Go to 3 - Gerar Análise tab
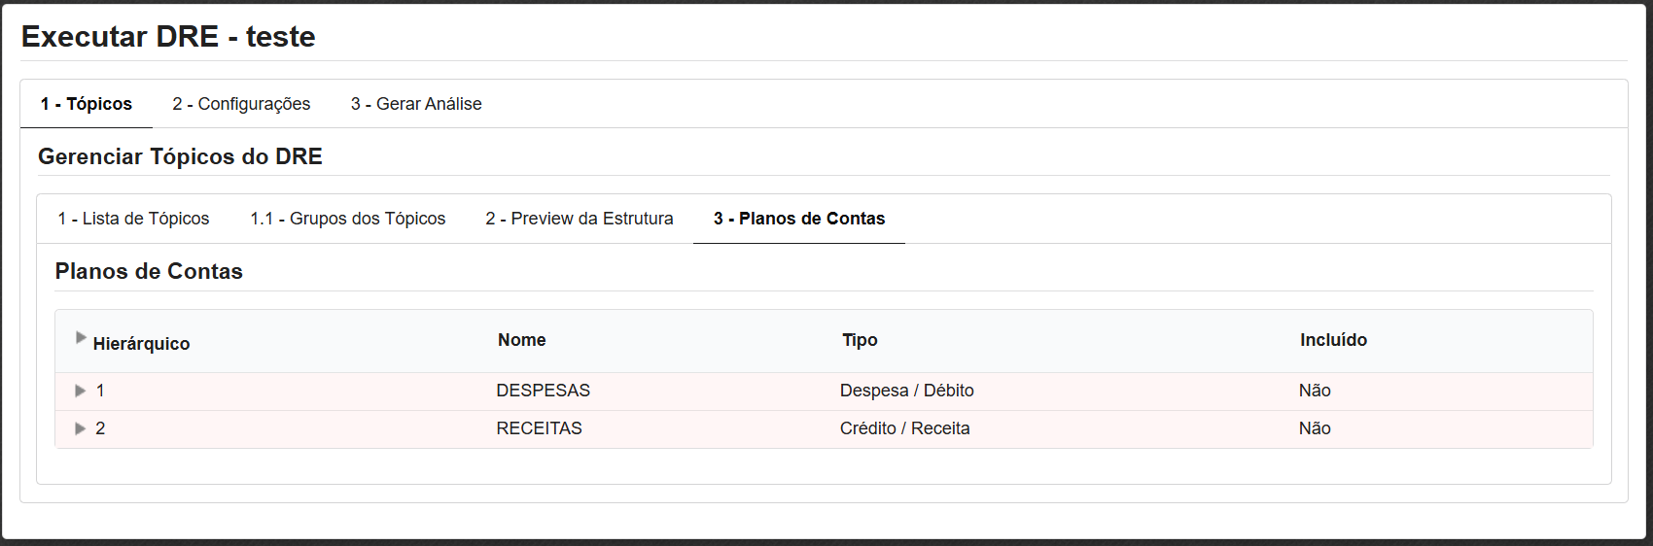 [x=416, y=104]
